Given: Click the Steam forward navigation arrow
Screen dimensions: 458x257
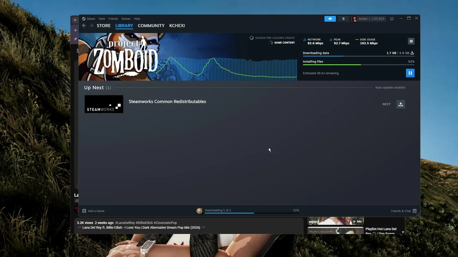Looking at the screenshot, I should (x=91, y=26).
